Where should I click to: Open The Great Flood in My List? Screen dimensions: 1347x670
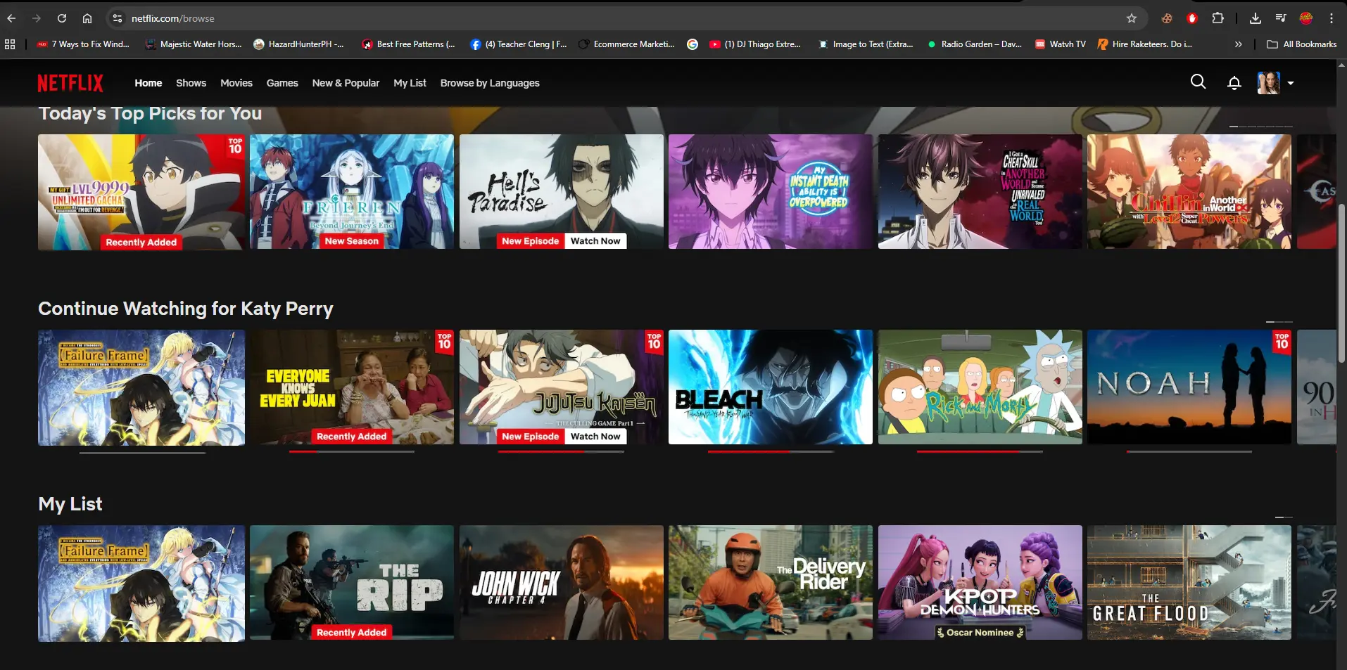coord(1189,582)
